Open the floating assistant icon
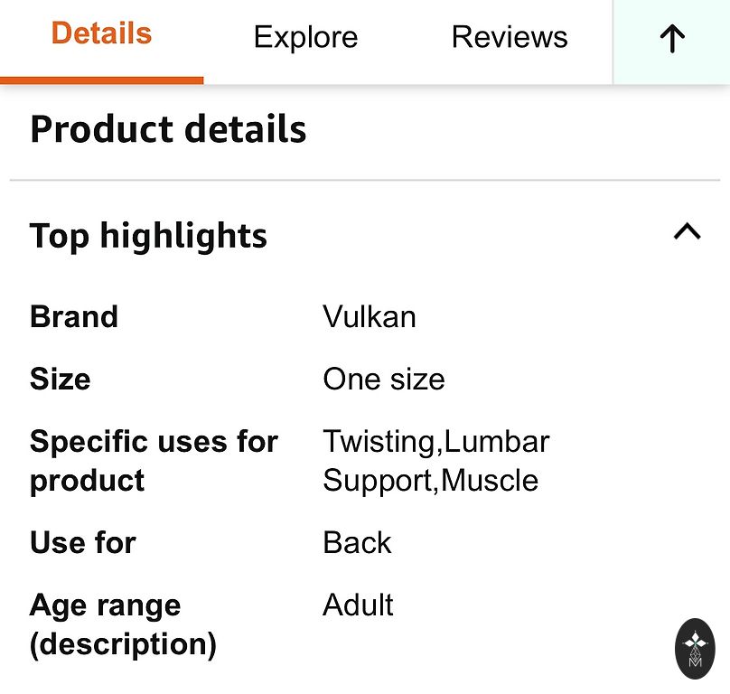730x694 pixels. click(695, 649)
